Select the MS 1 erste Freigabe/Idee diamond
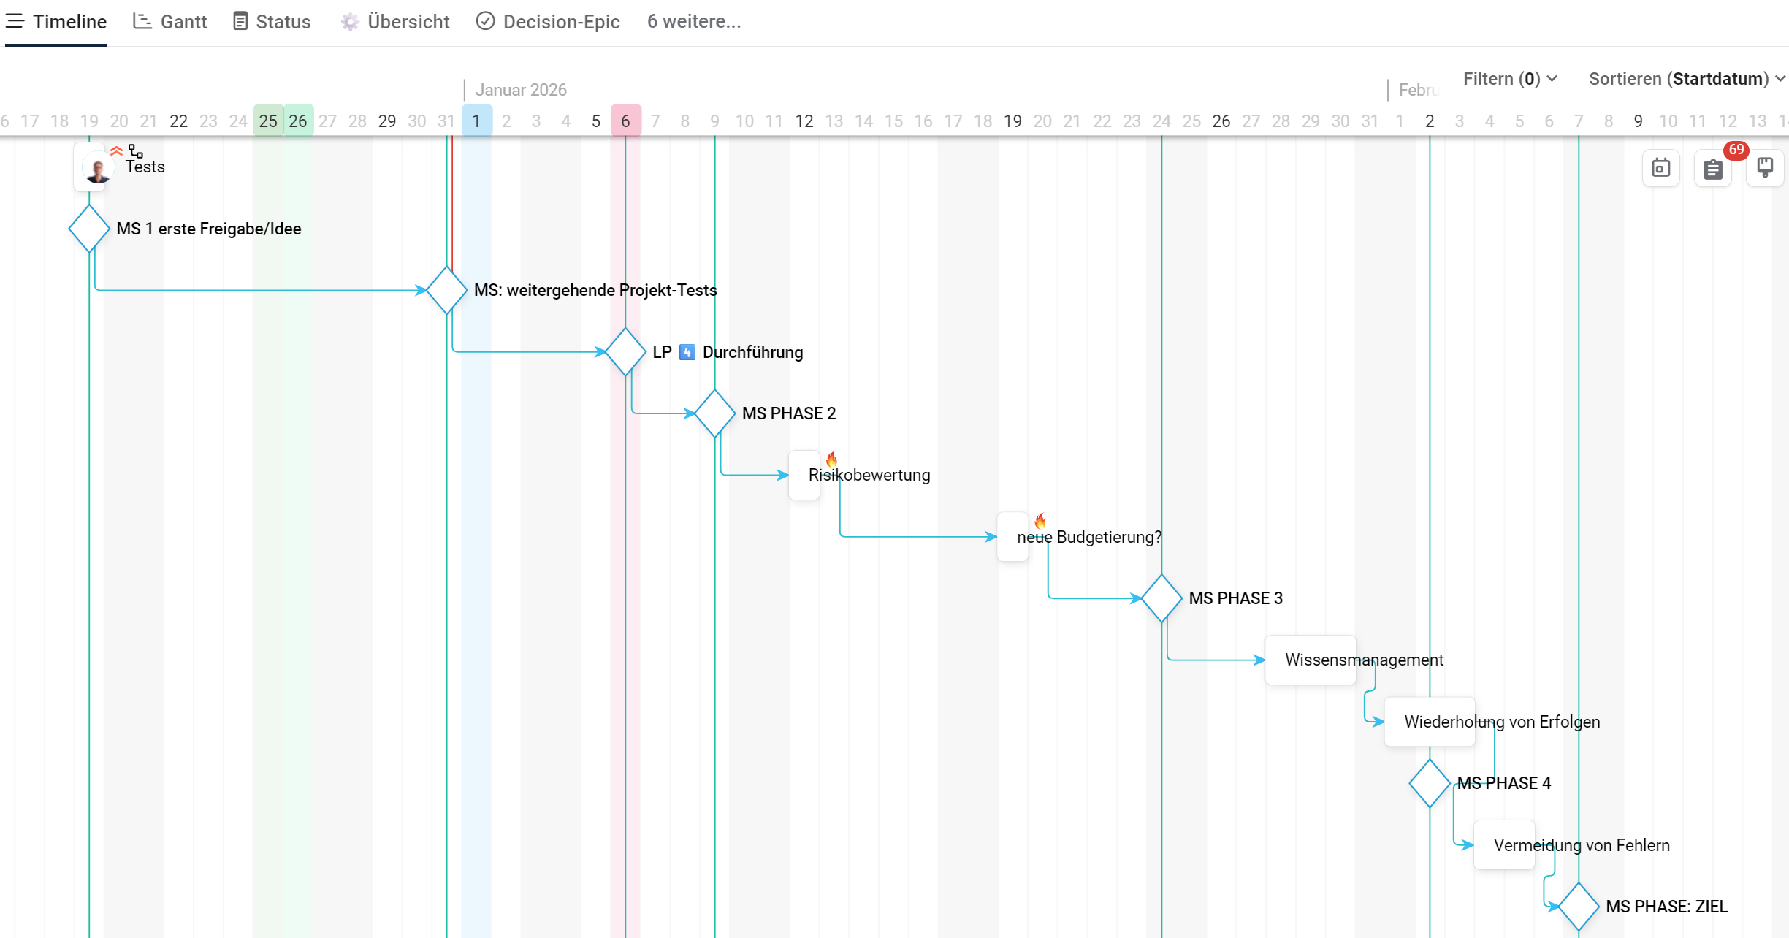 coord(89,229)
